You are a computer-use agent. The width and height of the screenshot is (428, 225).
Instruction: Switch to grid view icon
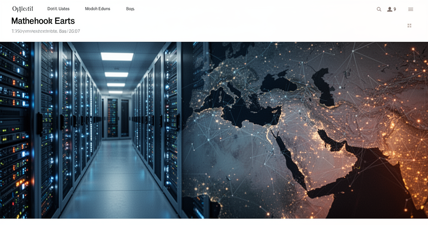[409, 26]
